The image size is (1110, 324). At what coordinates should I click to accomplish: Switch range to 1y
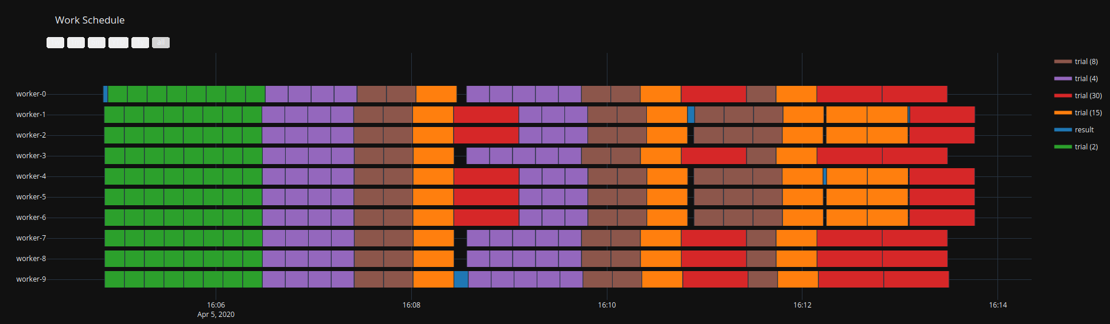pyautogui.click(x=140, y=42)
